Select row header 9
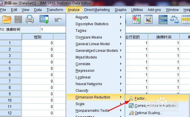Screen dimensions: 190x117 coord(11,94)
